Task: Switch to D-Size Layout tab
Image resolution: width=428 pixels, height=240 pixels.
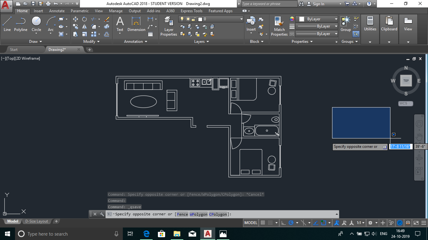Action: click(x=37, y=221)
